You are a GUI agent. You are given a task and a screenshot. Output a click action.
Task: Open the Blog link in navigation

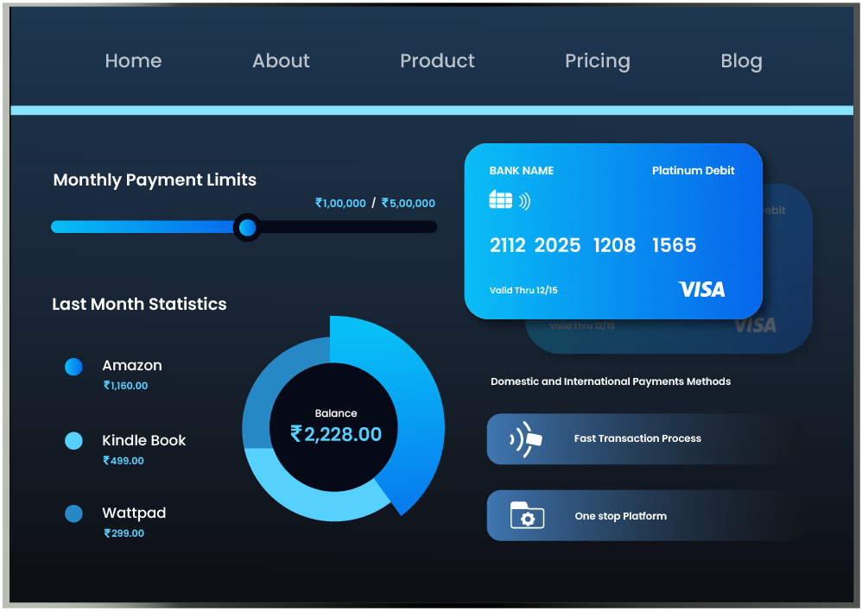[x=741, y=61]
